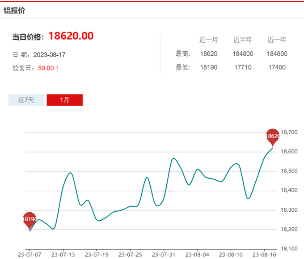Click y-axis label 18,200
The height and width of the screenshot is (259, 304).
(x=289, y=229)
